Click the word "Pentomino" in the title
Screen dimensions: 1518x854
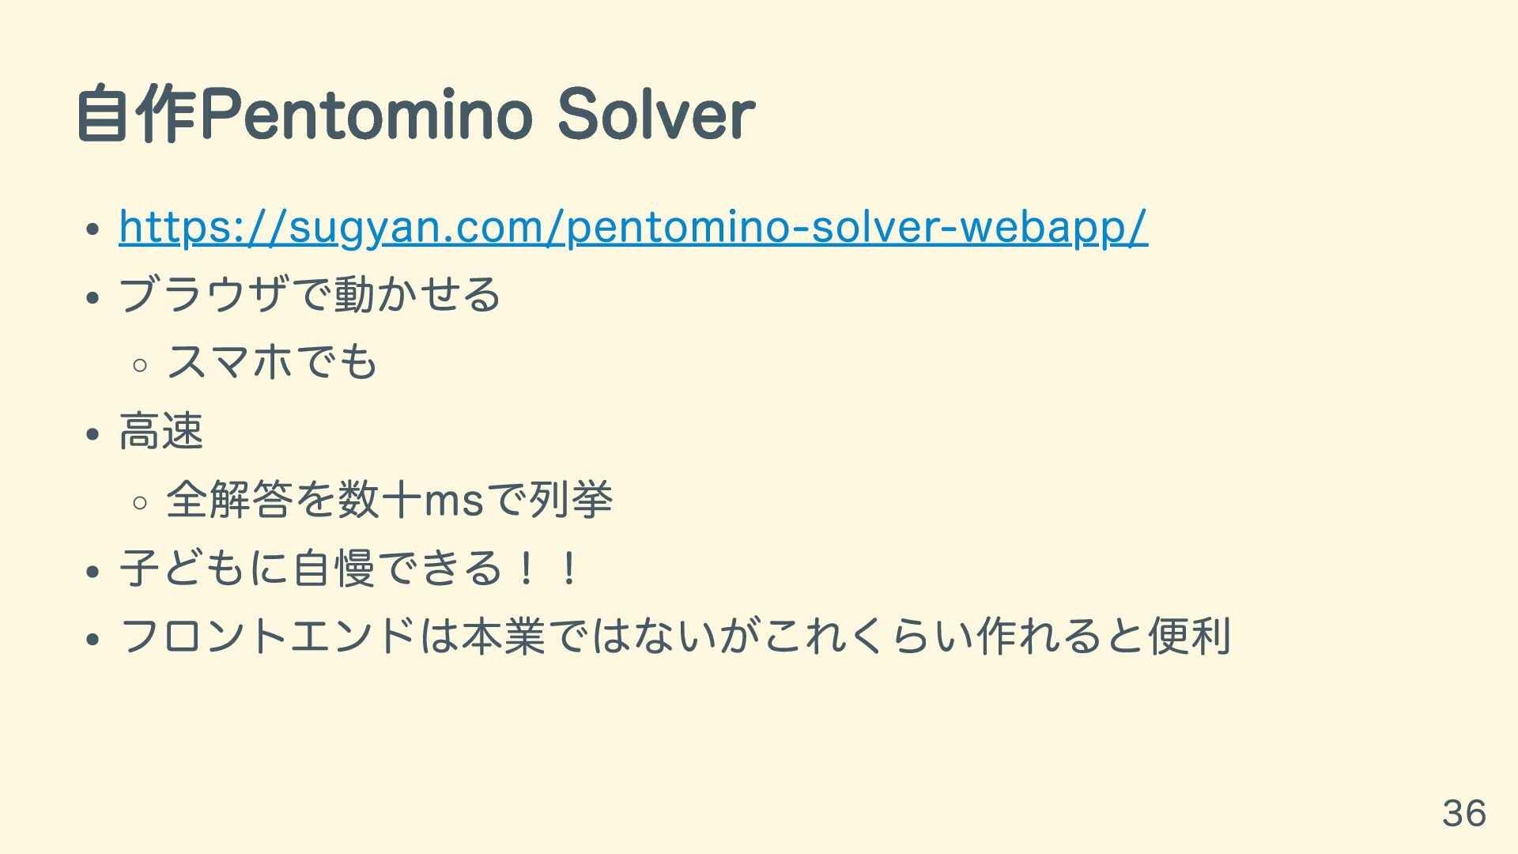pos(366,115)
